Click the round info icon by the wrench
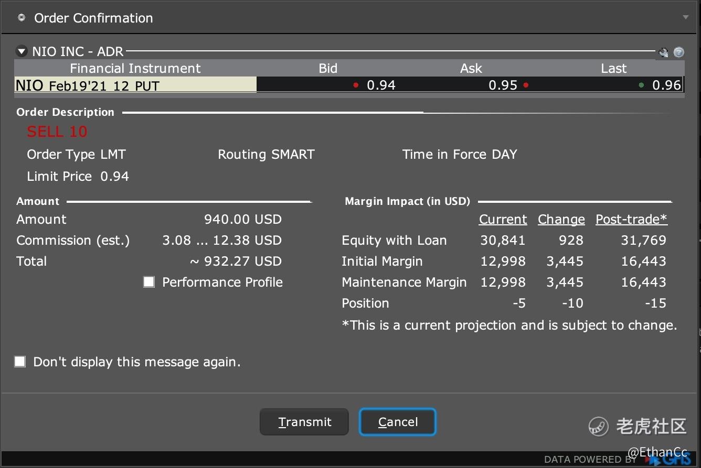Image resolution: width=701 pixels, height=468 pixels. coord(679,52)
